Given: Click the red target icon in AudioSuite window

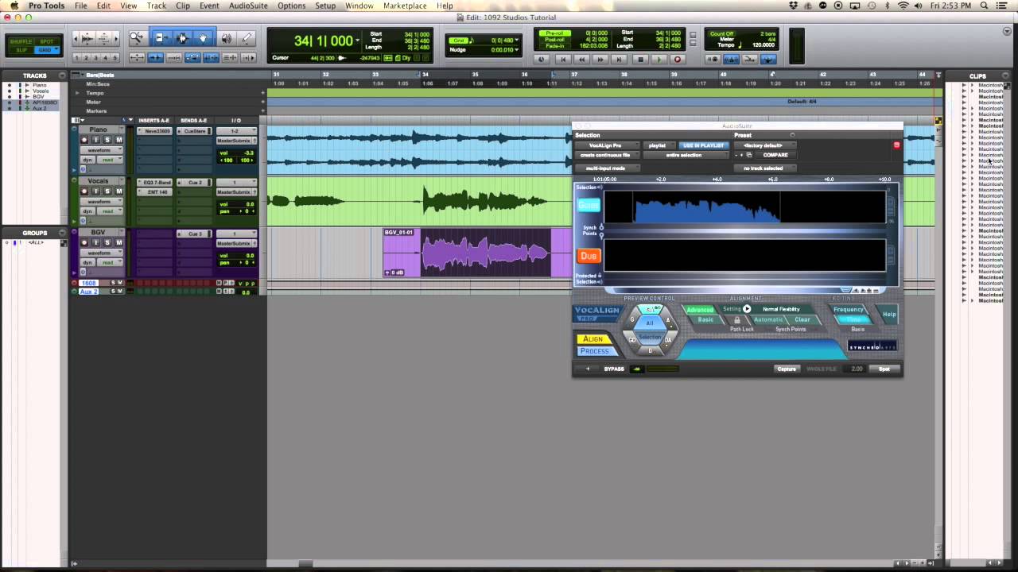Looking at the screenshot, I should (896, 145).
